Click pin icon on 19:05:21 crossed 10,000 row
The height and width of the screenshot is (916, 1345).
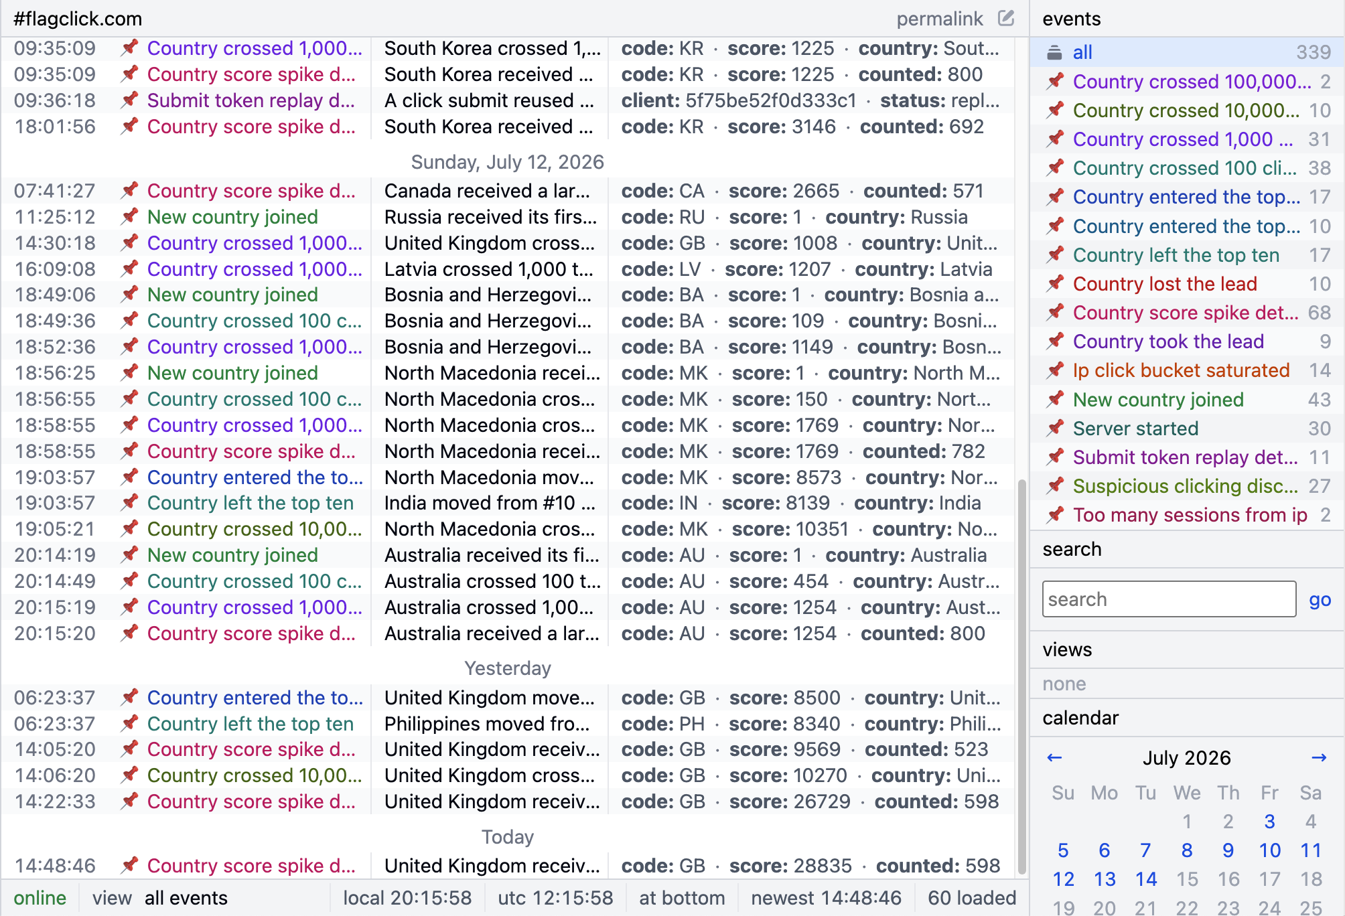[x=130, y=528]
